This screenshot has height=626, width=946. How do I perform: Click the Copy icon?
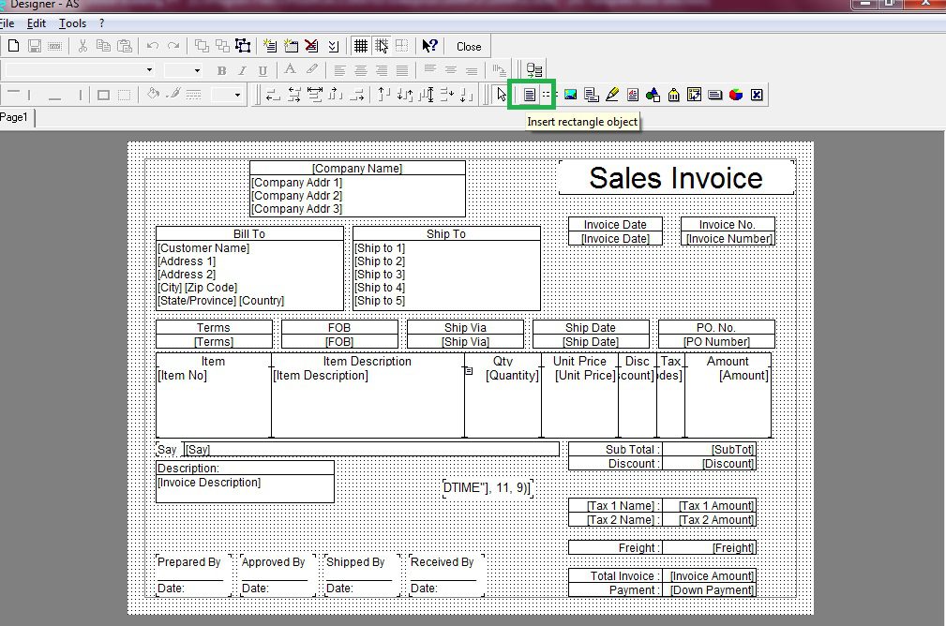103,46
